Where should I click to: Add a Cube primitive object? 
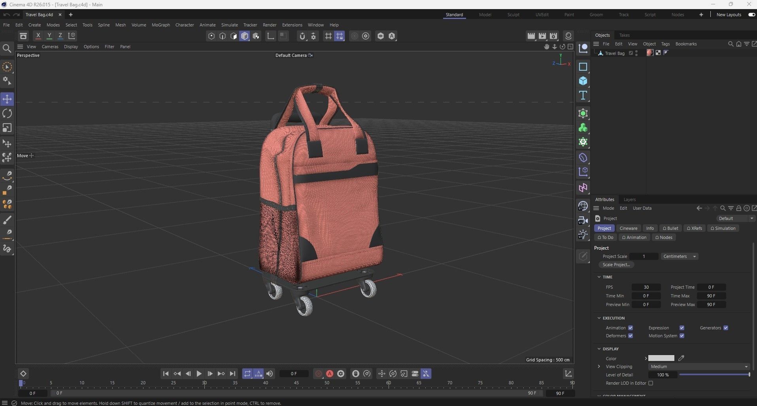(583, 81)
